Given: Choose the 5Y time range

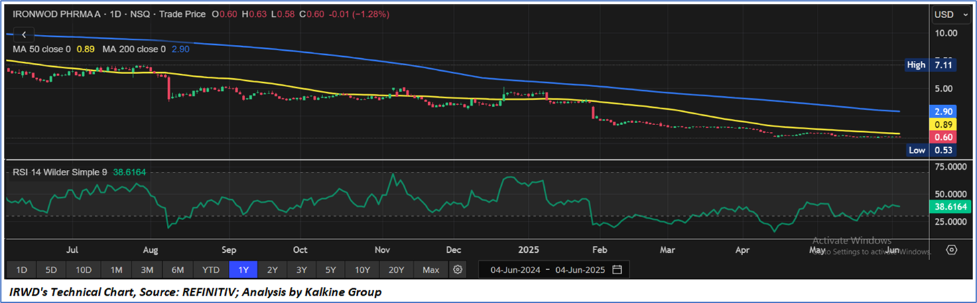Looking at the screenshot, I should click(x=330, y=270).
